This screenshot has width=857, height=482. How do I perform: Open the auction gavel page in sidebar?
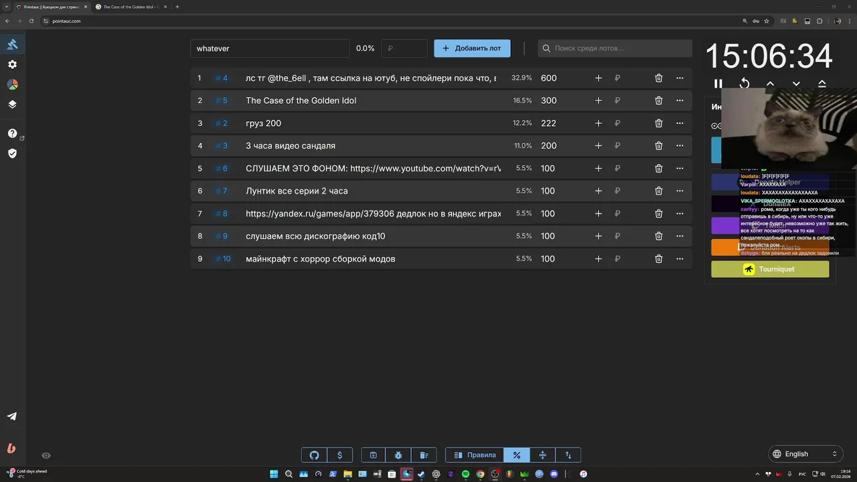point(12,44)
